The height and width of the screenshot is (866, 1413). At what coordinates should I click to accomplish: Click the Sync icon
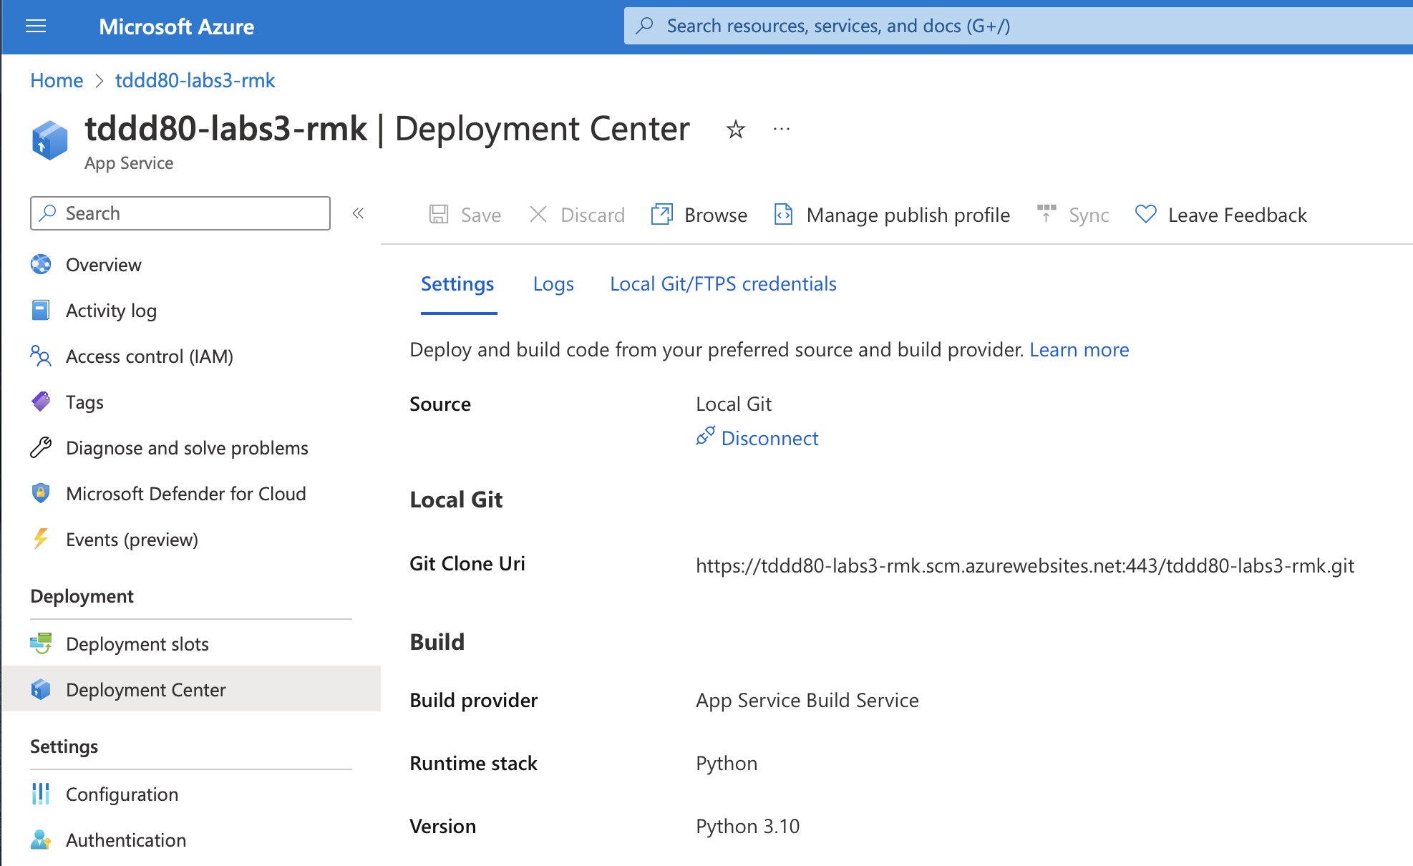pos(1047,213)
